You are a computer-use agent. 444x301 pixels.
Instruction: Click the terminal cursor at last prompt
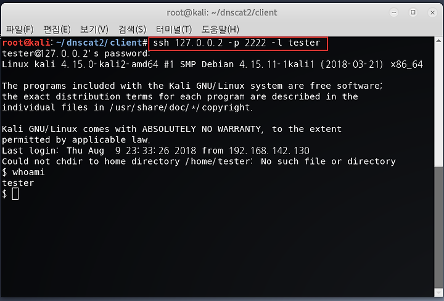click(x=15, y=194)
